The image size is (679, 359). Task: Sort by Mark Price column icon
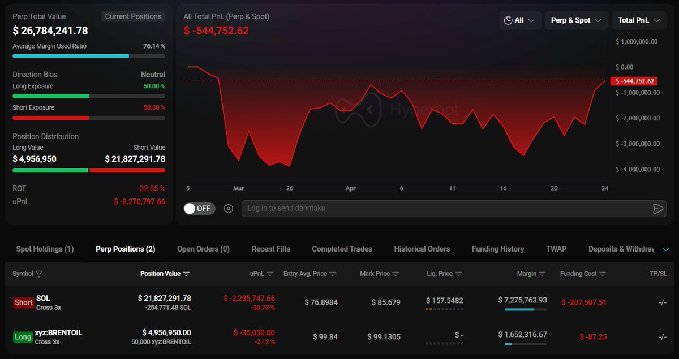click(396, 274)
